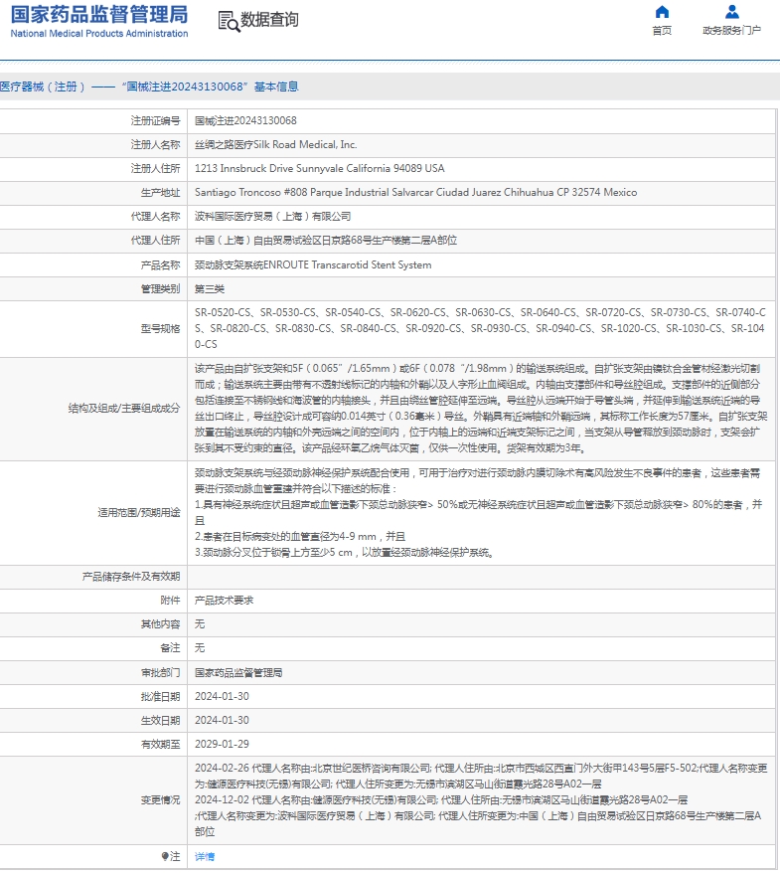
Task: Click the 生效日期 label
Action: pos(160,721)
